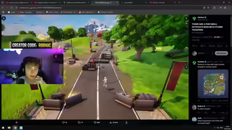Open the map image thumbnail in reply
The height and width of the screenshot is (130, 232).
[x=213, y=83]
